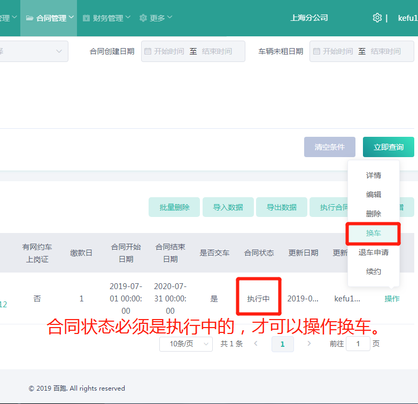Open 详情 from the action menu
The height and width of the screenshot is (404, 418).
[x=374, y=175]
